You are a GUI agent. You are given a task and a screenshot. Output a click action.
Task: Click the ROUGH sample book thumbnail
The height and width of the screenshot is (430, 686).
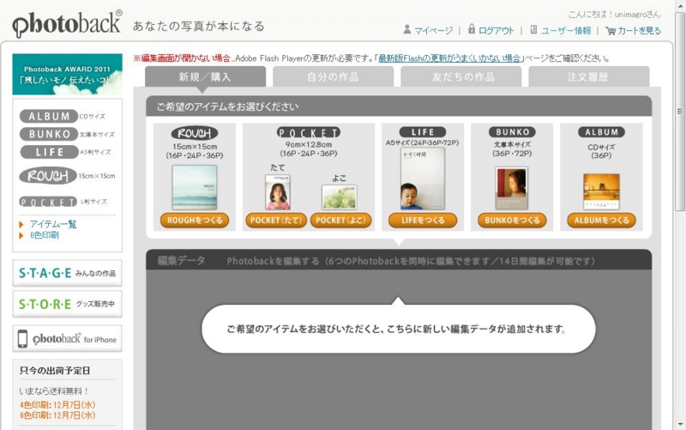click(x=195, y=187)
